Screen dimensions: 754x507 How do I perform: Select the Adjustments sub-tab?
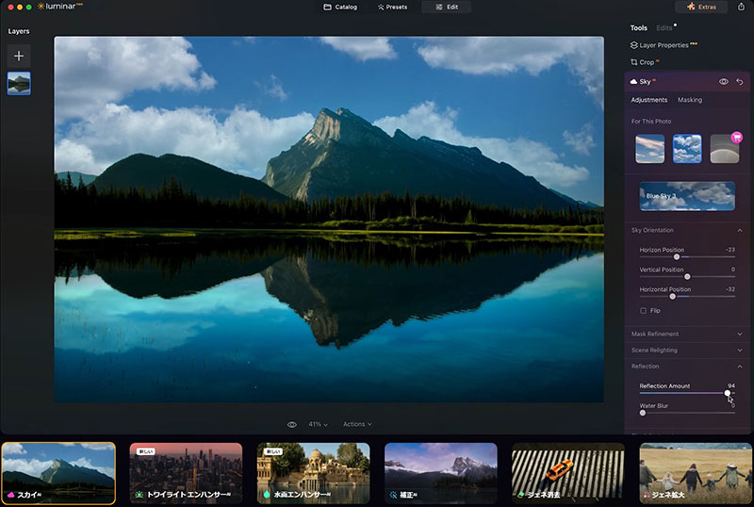(648, 100)
